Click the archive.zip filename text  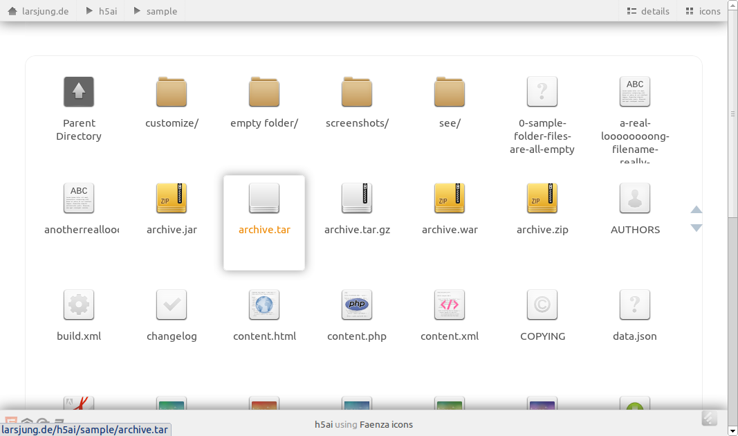click(543, 230)
